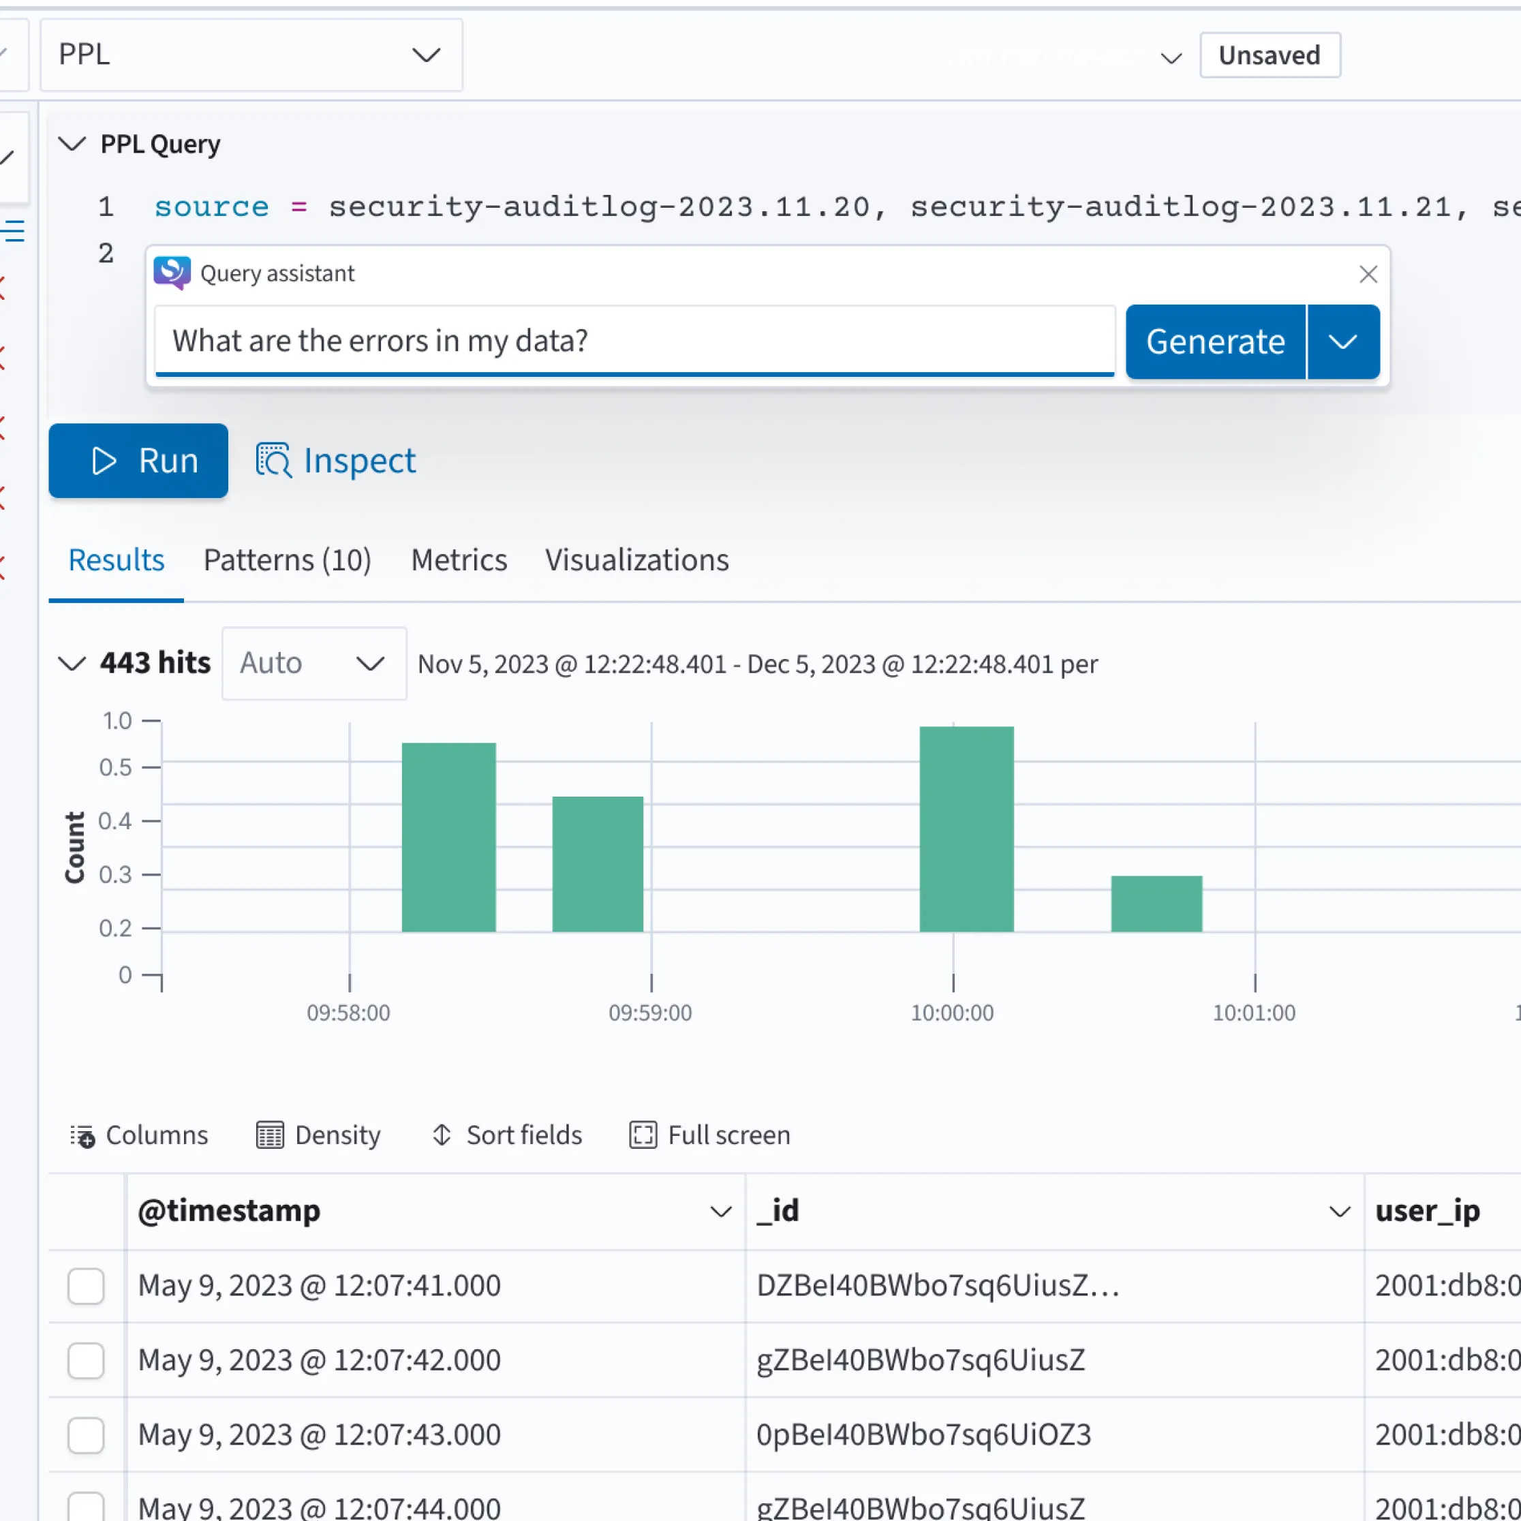The image size is (1521, 1521).
Task: Tick the May 9 12:07:42 row checkbox
Action: coord(86,1360)
